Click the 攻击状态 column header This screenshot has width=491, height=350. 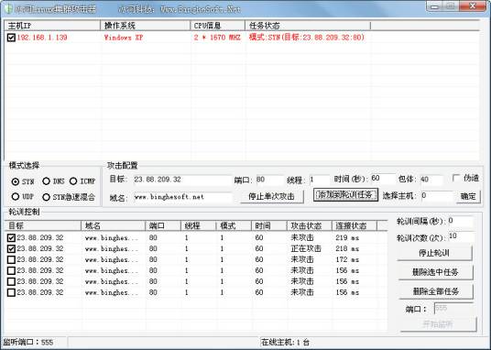click(x=309, y=225)
